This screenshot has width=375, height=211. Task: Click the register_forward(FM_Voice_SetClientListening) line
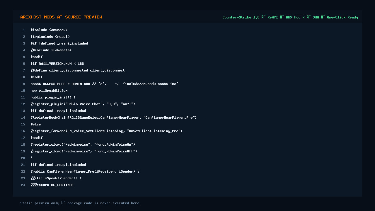pyautogui.click(x=106, y=131)
